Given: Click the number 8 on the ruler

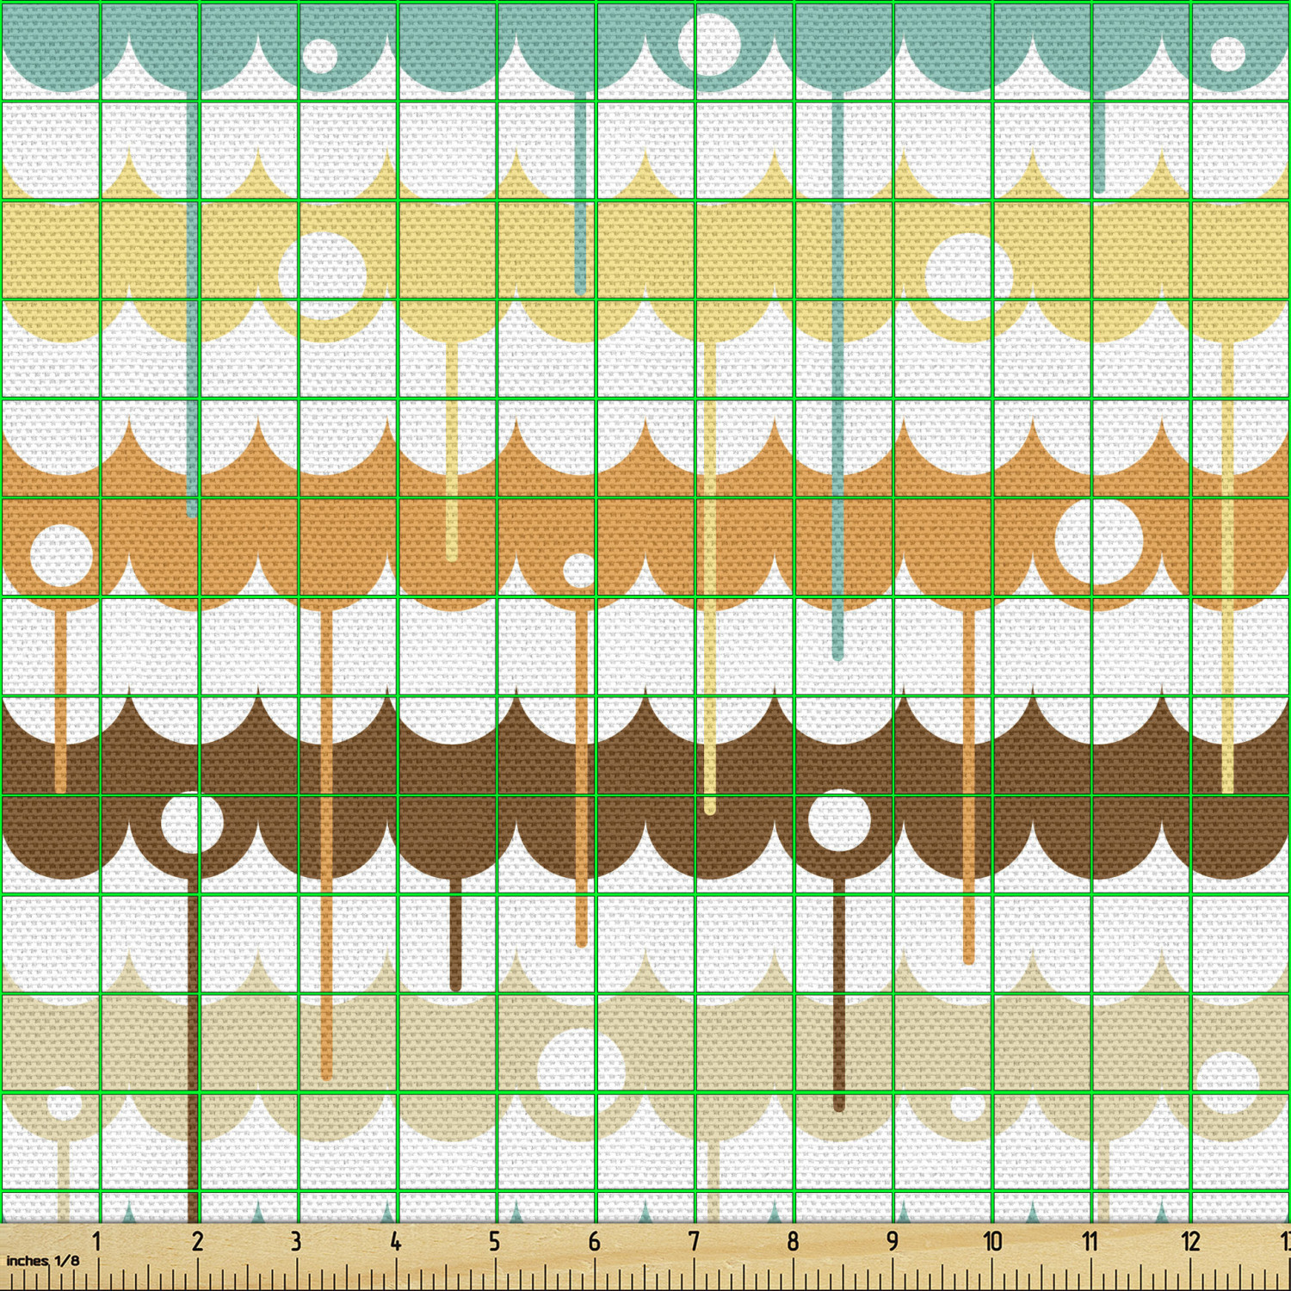Looking at the screenshot, I should point(793,1241).
